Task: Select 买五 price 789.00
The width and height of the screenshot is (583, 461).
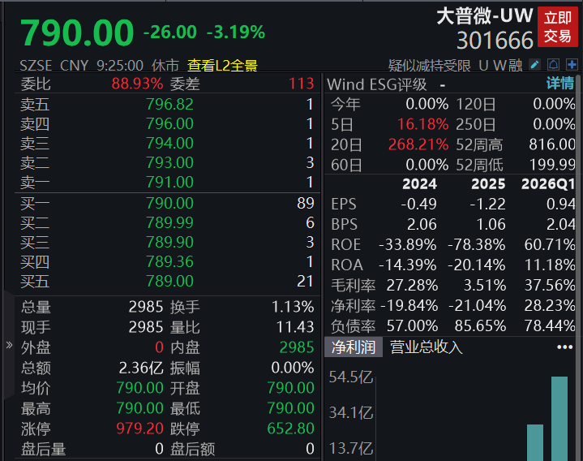Action: coord(169,282)
